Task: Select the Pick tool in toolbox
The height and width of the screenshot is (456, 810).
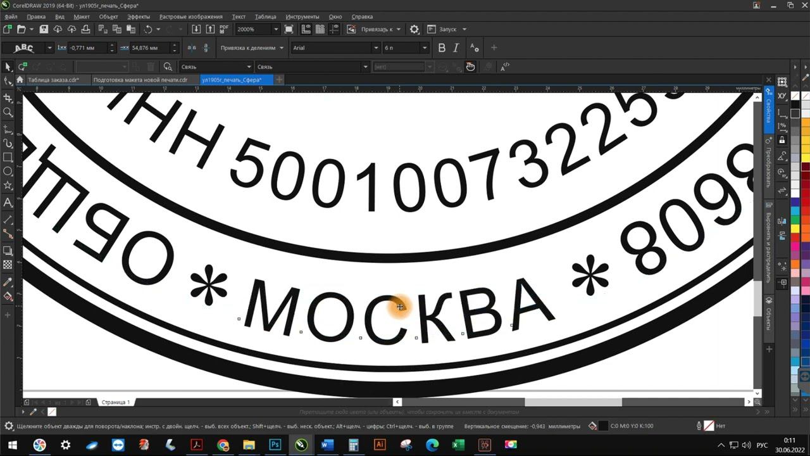Action: click(8, 66)
